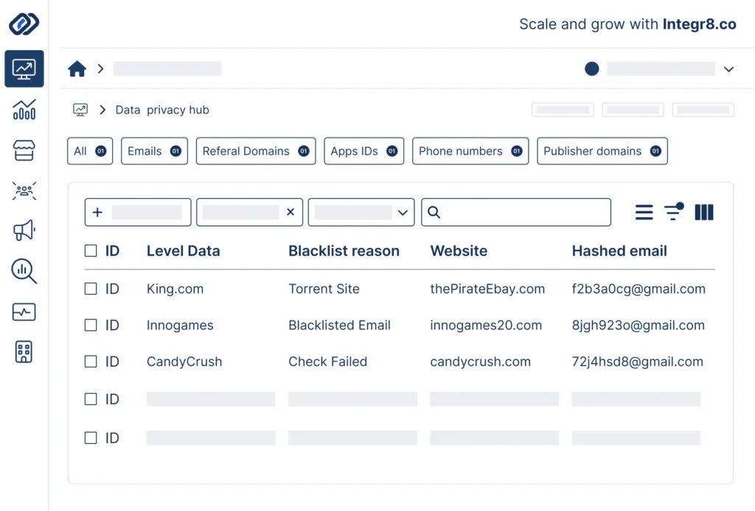Click the search magnifier icon
755x511 pixels.
pos(434,212)
